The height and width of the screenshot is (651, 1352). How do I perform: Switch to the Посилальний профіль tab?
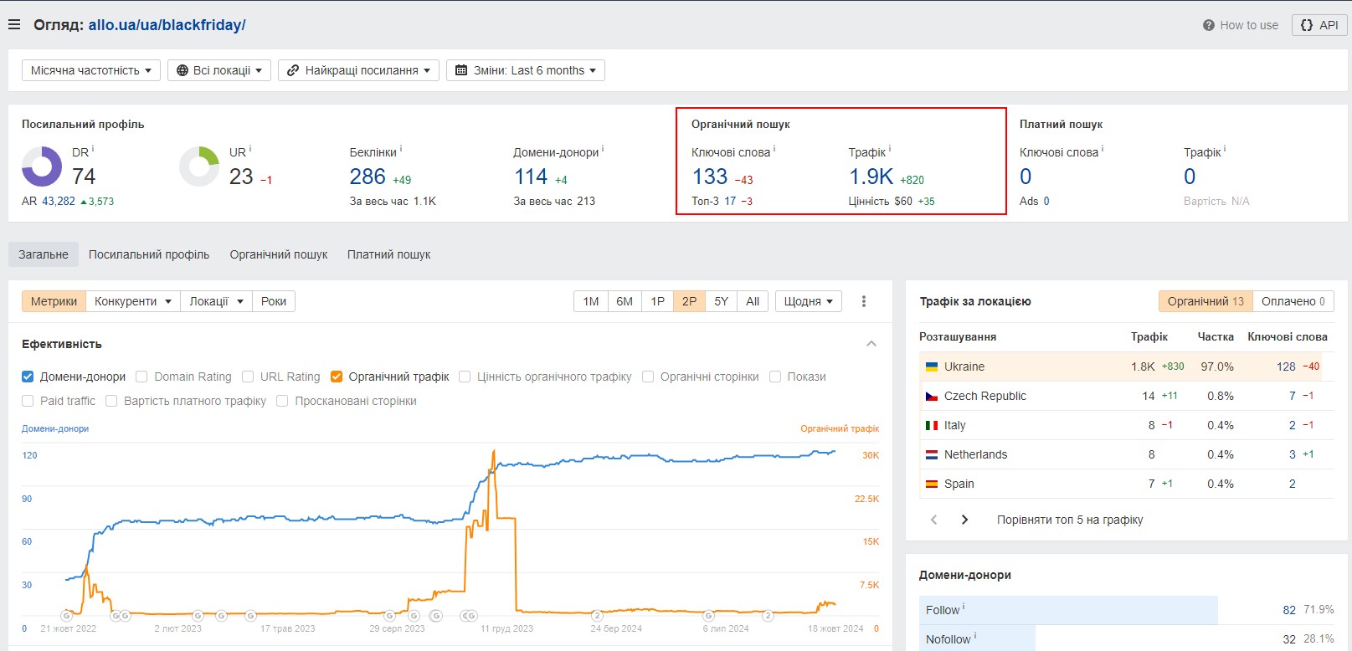point(149,254)
